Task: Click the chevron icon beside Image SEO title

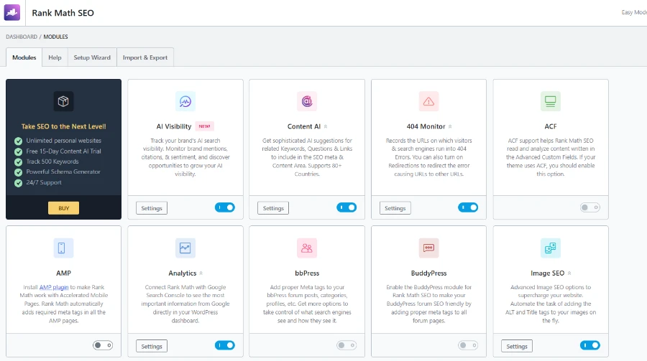Action: (x=569, y=273)
